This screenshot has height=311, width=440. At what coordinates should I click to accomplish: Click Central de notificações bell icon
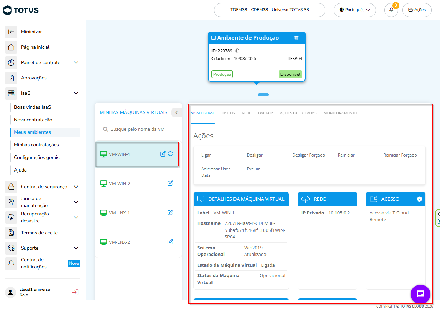tap(11, 263)
